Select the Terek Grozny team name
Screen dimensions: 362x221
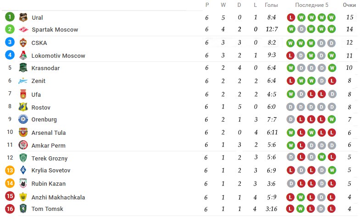(x=50, y=158)
